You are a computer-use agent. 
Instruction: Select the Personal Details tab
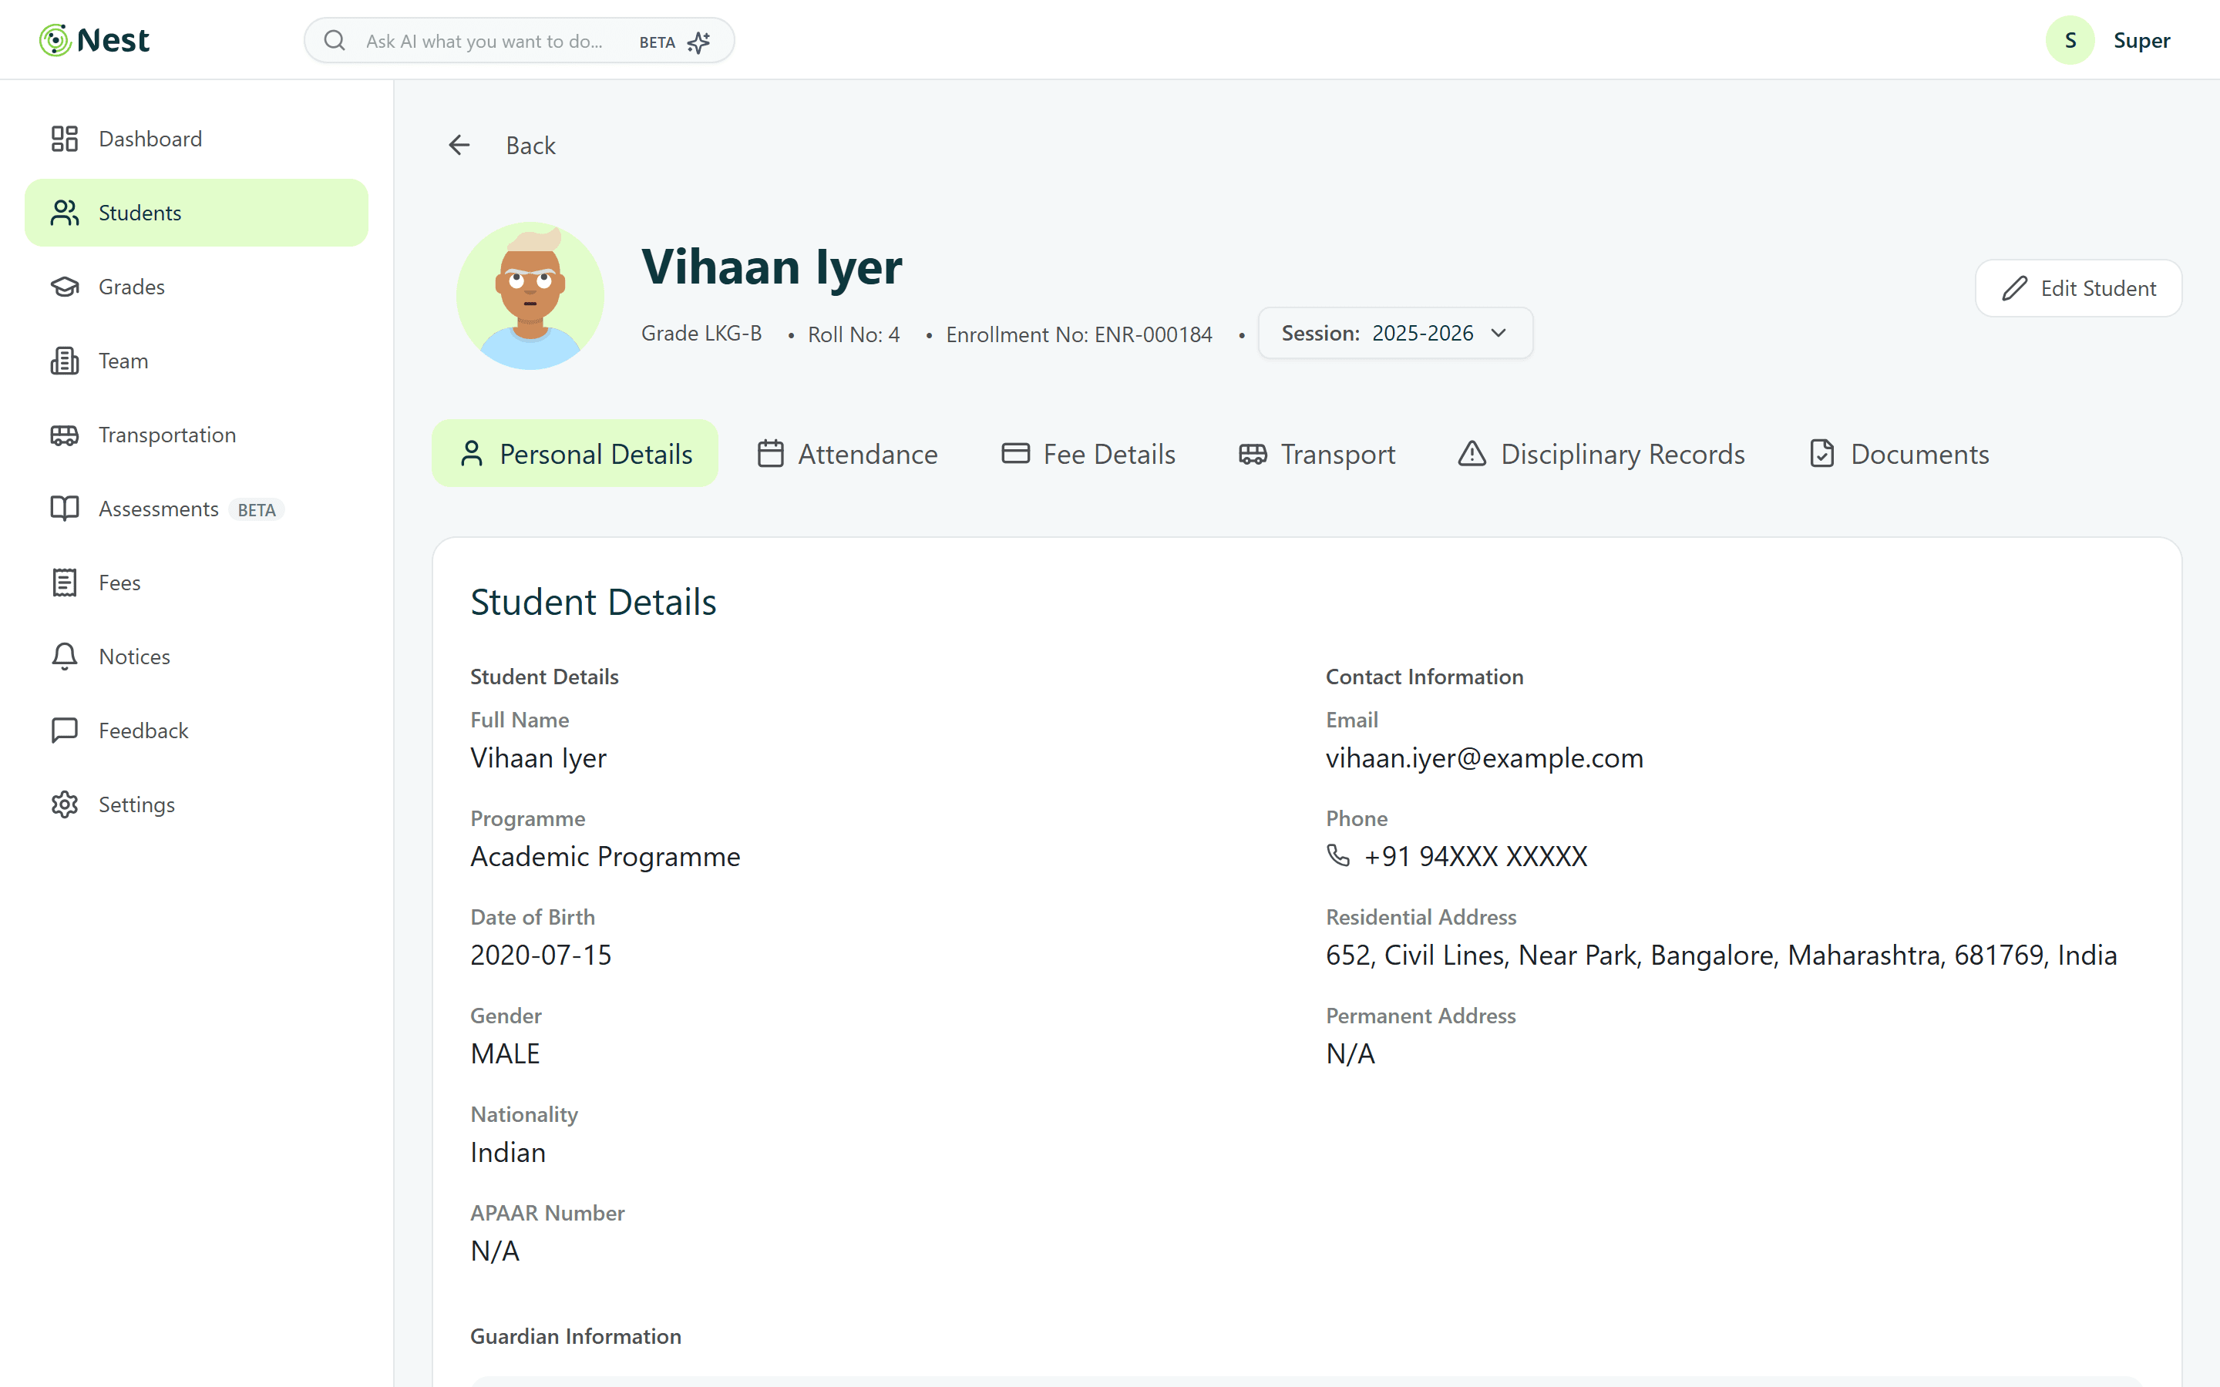pyautogui.click(x=575, y=454)
